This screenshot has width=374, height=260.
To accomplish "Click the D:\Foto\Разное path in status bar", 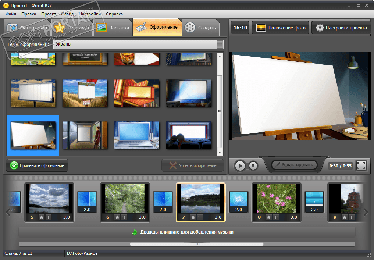I will point(82,253).
